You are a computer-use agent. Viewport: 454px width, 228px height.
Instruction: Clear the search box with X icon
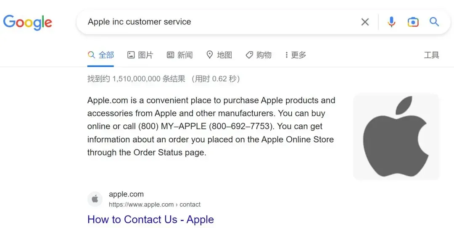point(365,22)
